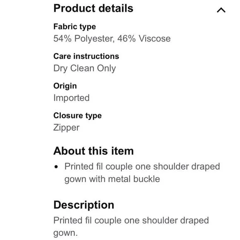Image resolution: width=240 pixels, height=240 pixels.
Task: Click the Description heading
Action: [x=84, y=205]
